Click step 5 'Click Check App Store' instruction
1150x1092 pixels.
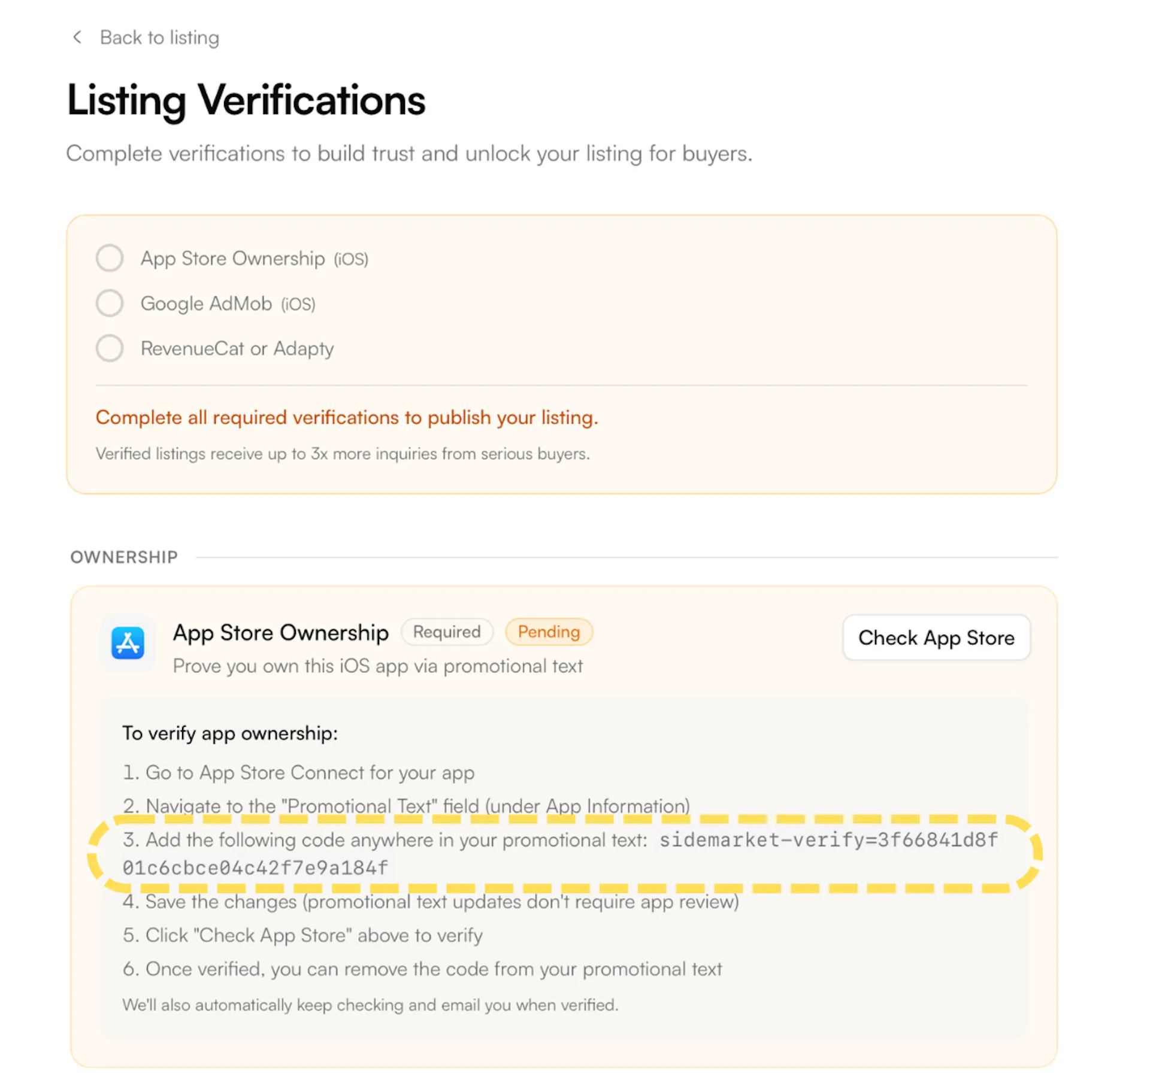point(302,935)
